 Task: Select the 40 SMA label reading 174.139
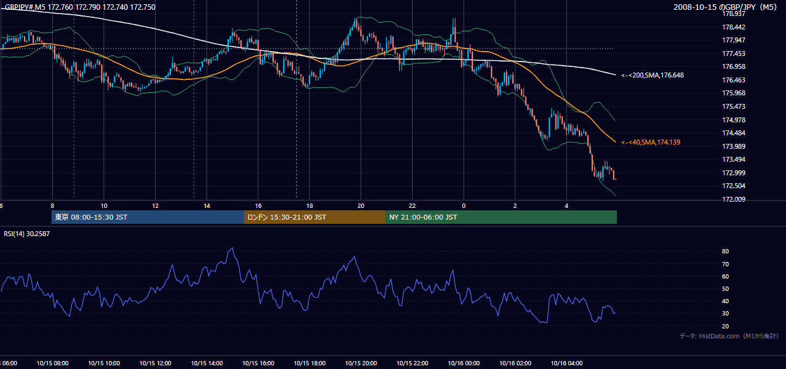[x=651, y=142]
